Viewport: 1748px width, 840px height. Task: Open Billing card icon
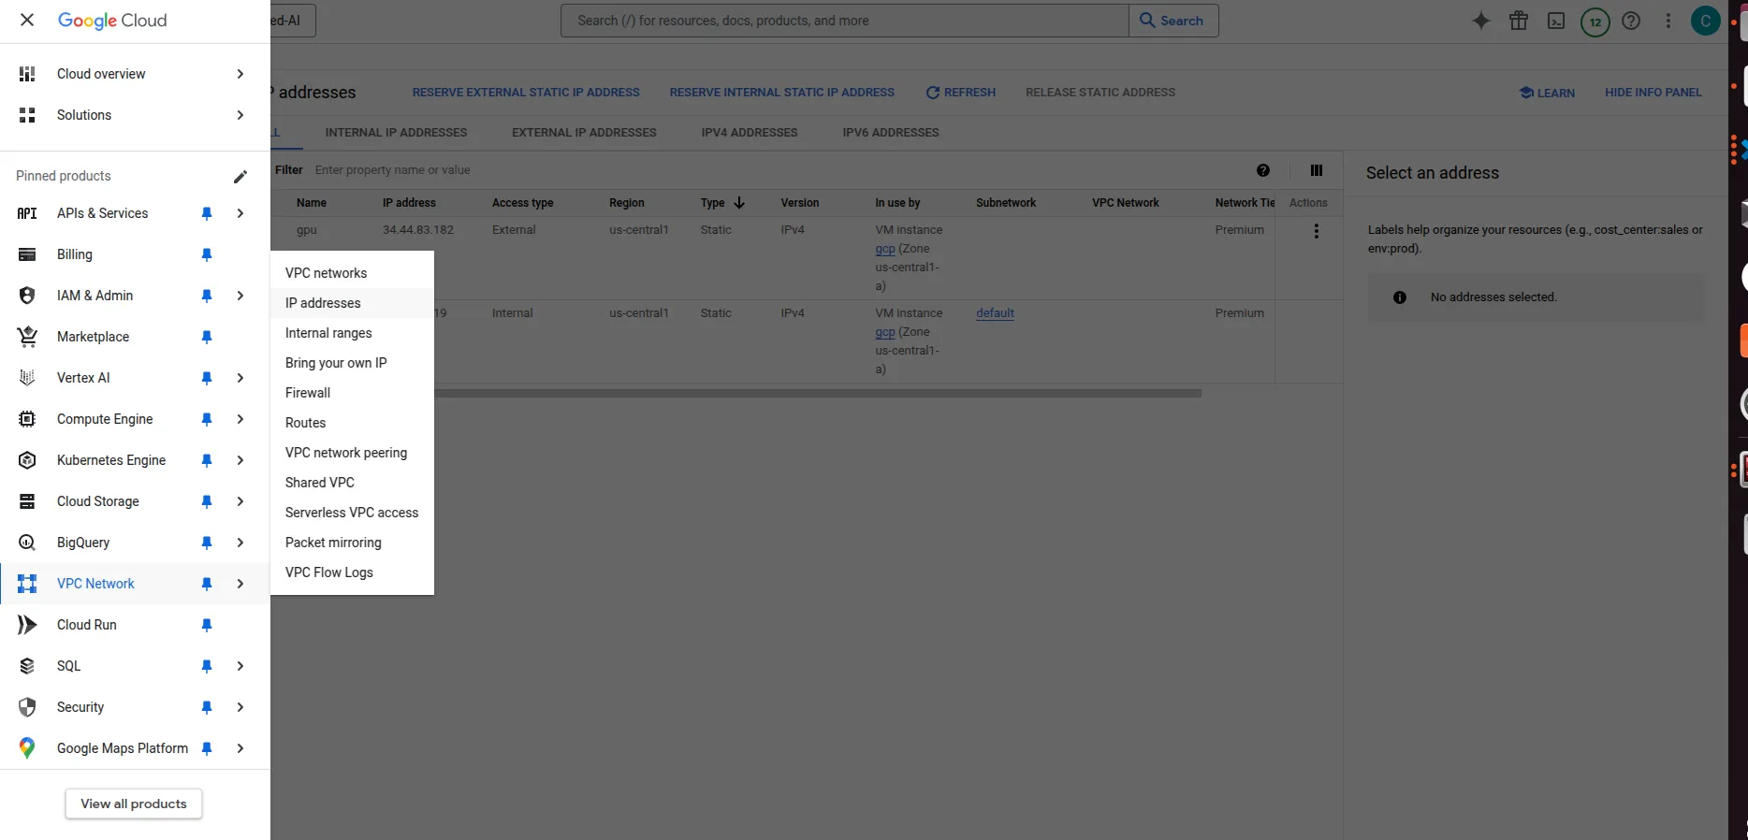[27, 254]
